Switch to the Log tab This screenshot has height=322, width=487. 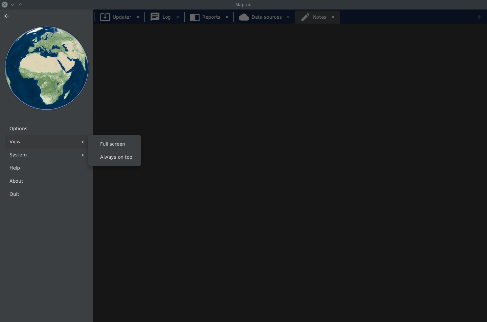164,17
